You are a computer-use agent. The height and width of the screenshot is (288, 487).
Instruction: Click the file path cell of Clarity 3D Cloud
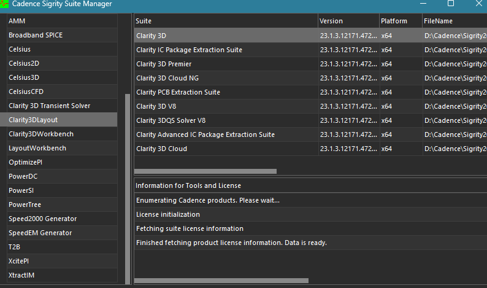click(x=454, y=149)
